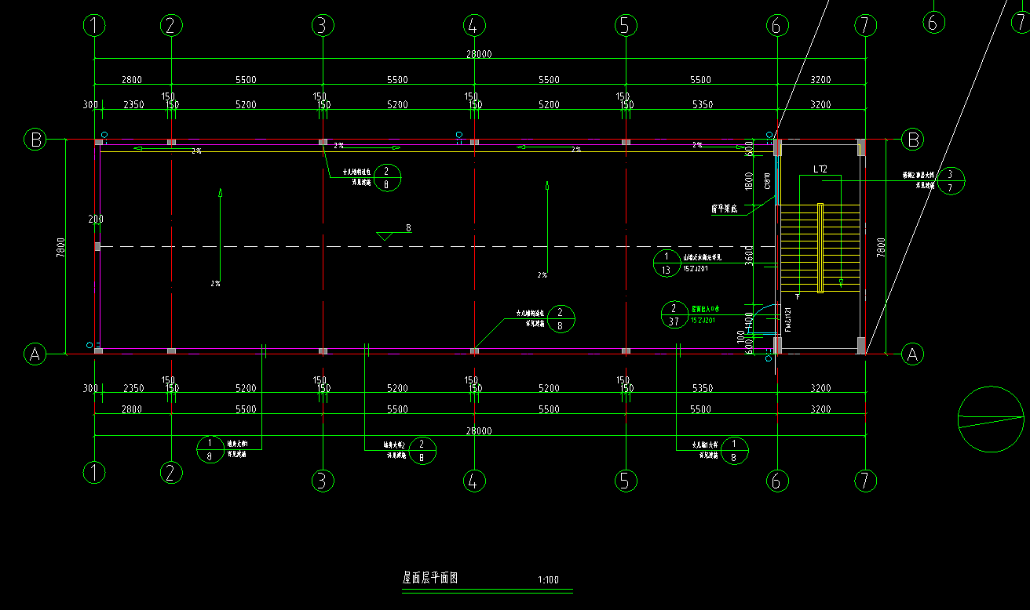Select the detail callout bubble 3/7

950,180
